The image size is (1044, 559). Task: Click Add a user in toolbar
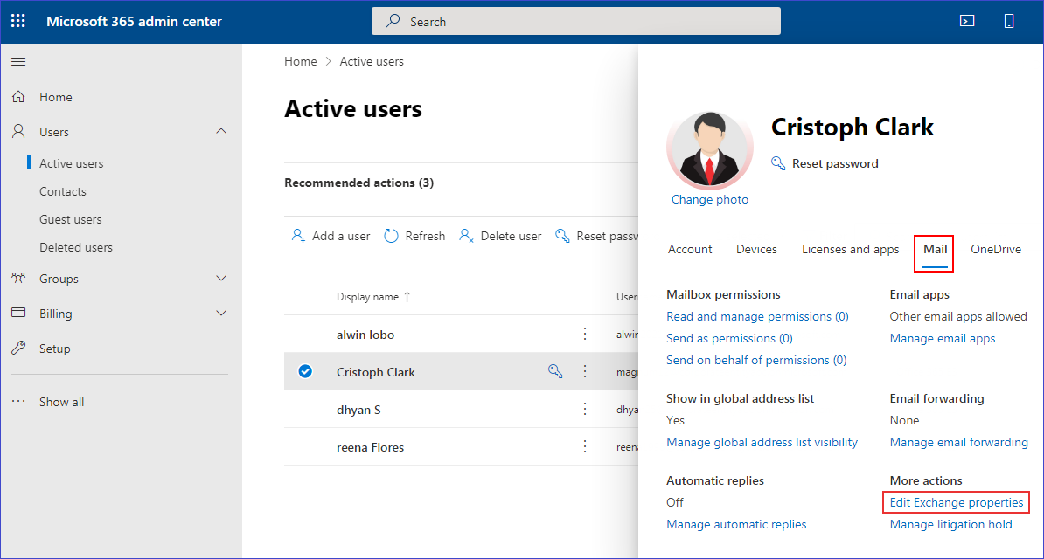click(331, 236)
